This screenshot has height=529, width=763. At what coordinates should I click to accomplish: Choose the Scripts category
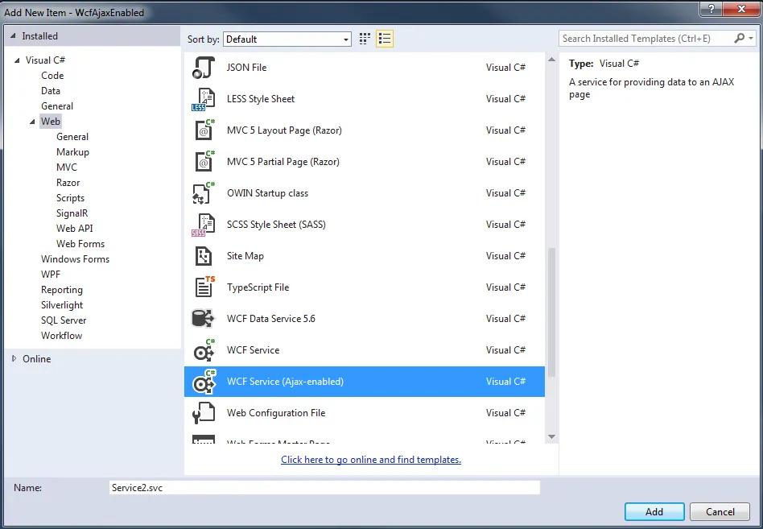tap(71, 198)
